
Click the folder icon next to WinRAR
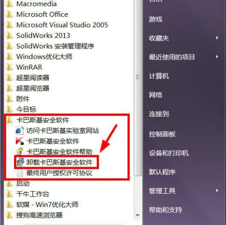(x=9, y=67)
